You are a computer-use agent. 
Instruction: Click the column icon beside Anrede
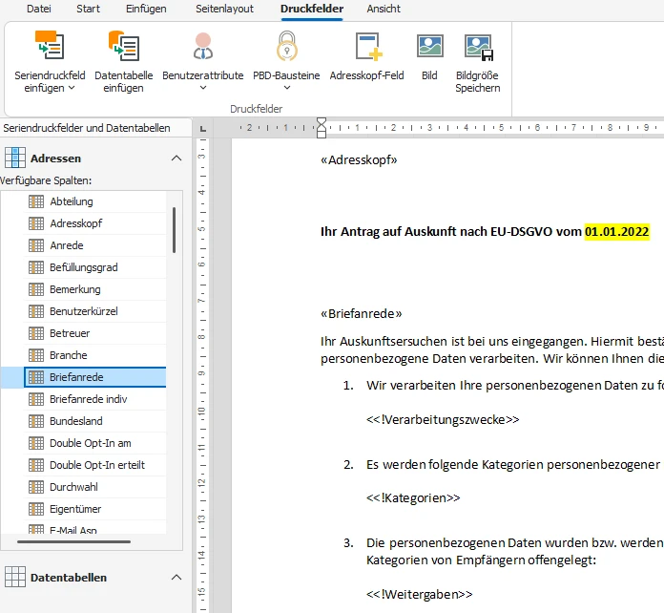36,245
